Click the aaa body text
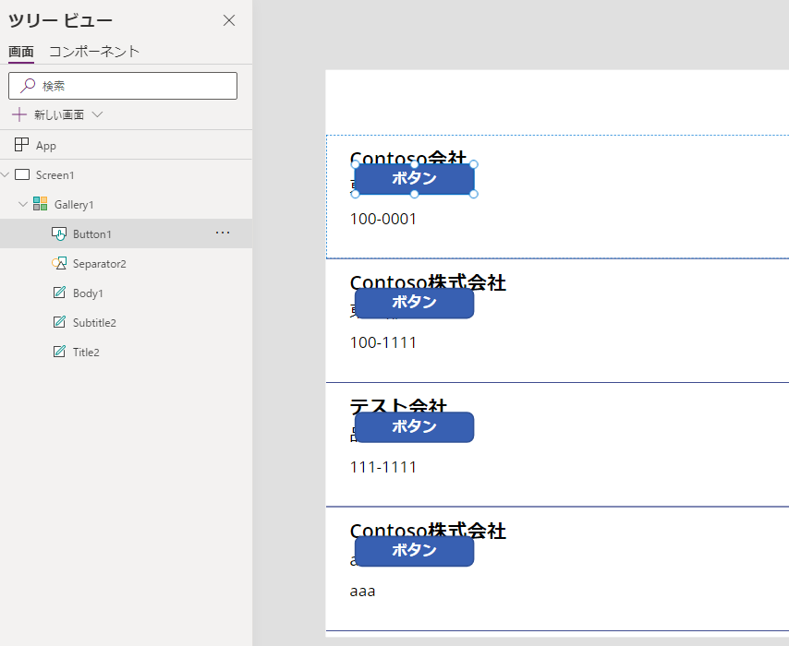The width and height of the screenshot is (789, 646). [362, 592]
